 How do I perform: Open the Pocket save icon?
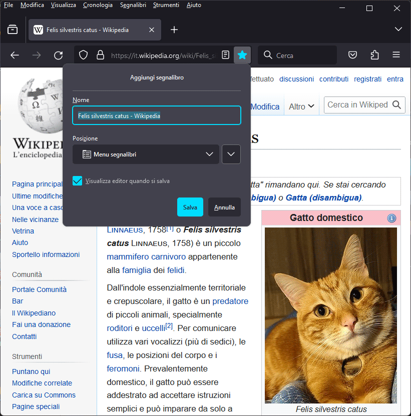(x=352, y=55)
